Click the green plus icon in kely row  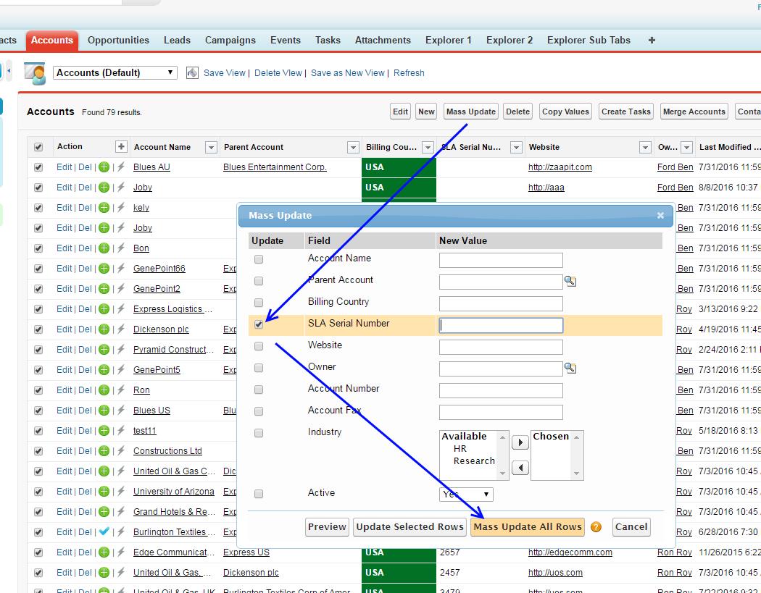click(104, 208)
